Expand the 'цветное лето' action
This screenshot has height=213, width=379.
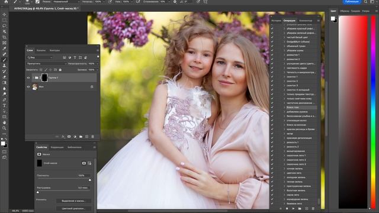click(x=284, y=173)
